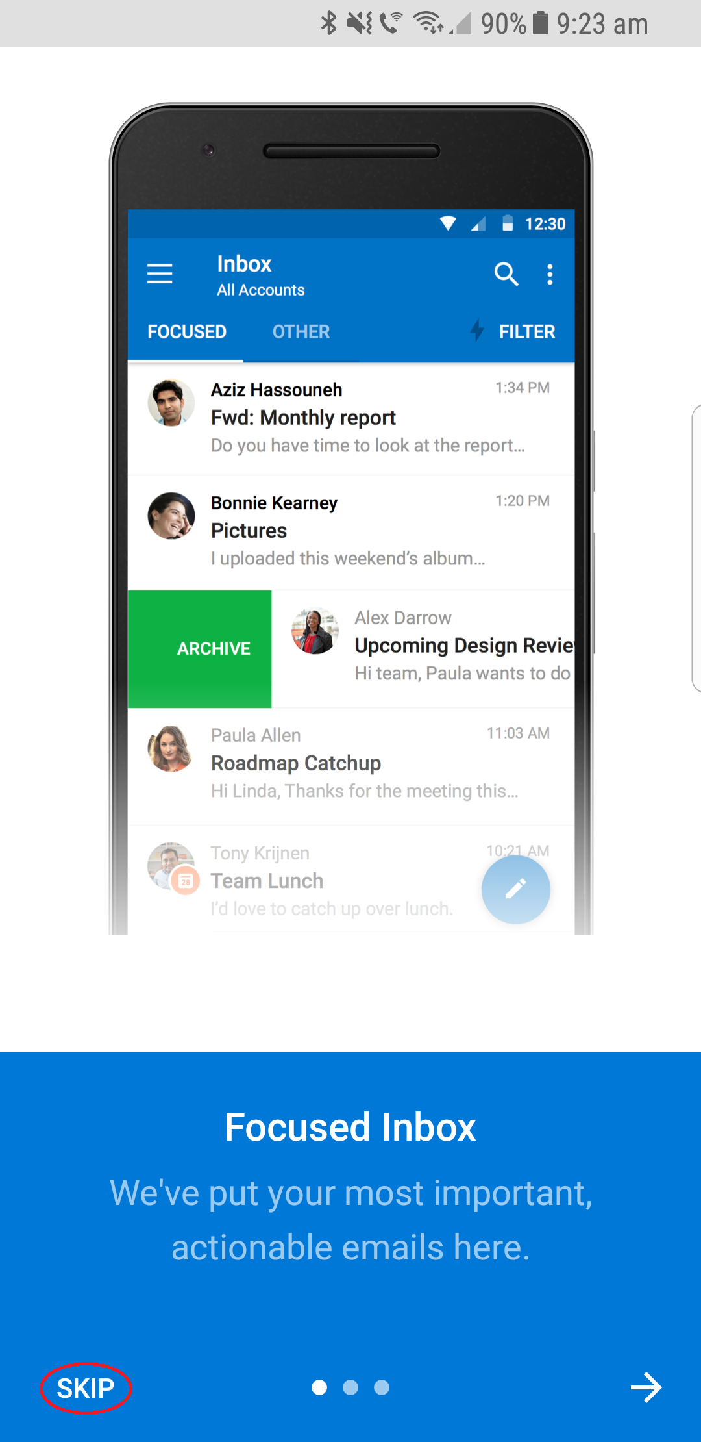Open the hamburger menu icon
This screenshot has height=1442, width=701.
[x=160, y=274]
